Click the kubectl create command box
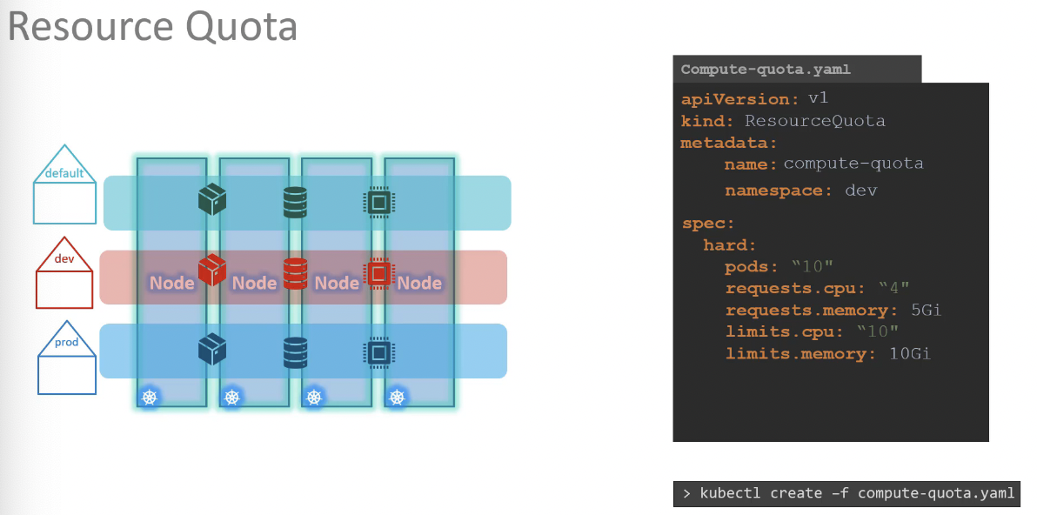 846,494
